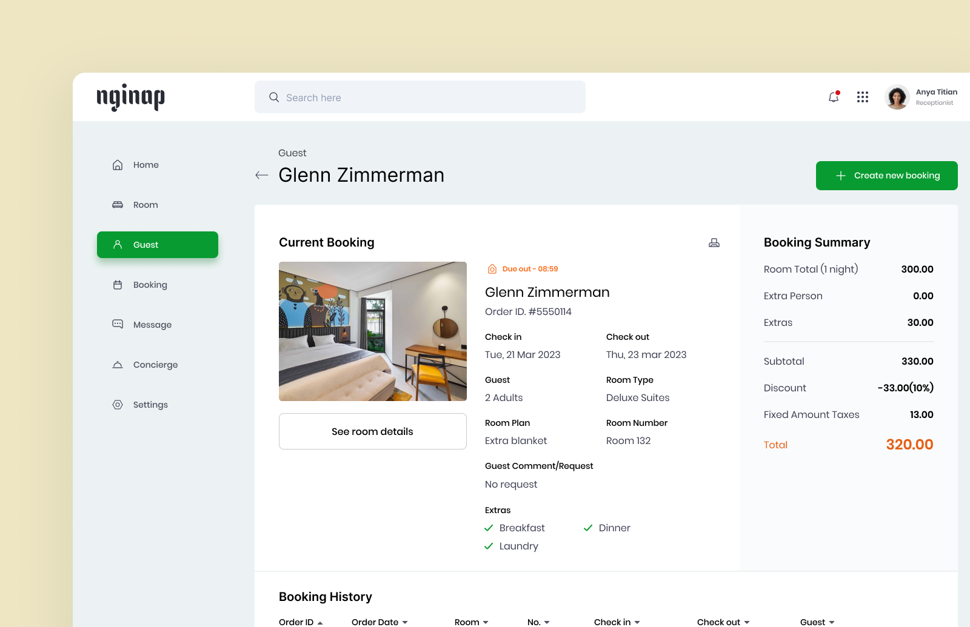970x627 pixels.
Task: Click the Create new booking button
Action: [886, 175]
